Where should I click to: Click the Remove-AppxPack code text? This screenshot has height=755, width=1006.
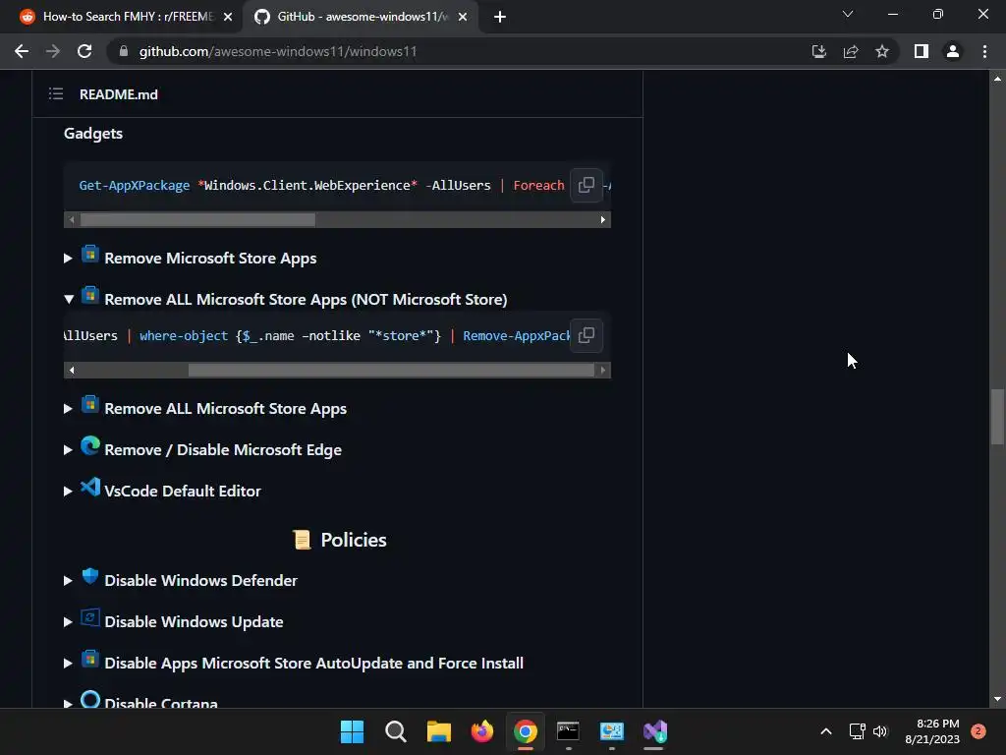516,336
